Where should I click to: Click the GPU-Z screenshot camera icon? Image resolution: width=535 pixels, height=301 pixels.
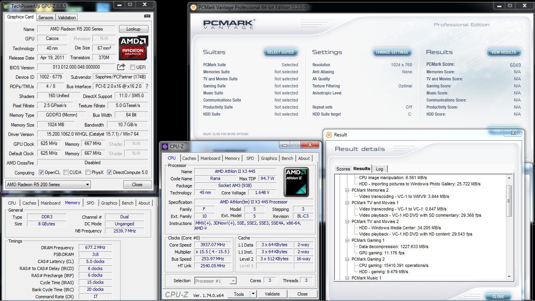[x=147, y=16]
